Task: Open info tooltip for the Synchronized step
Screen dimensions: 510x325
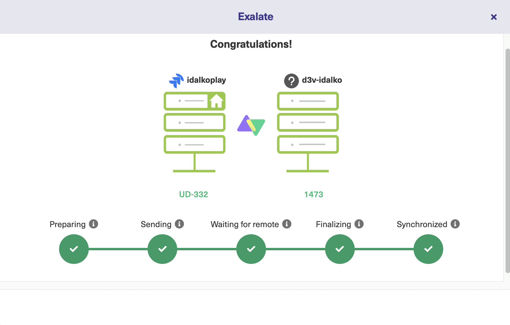Action: click(455, 224)
